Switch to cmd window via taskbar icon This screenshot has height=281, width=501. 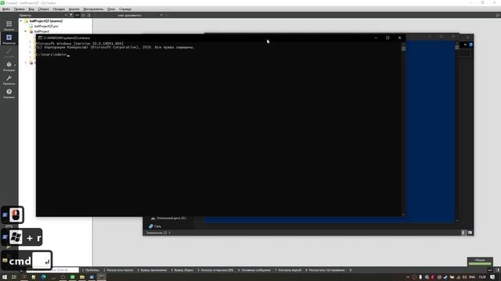(102, 277)
